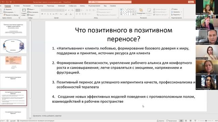Toggle bold Ж formatting
Image resolution: width=218 pixels, height=122 pixels.
(42, 14)
